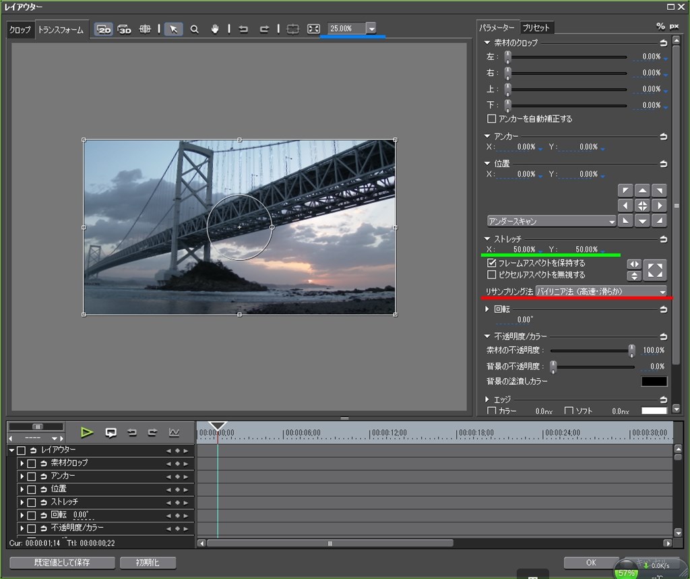The height and width of the screenshot is (579, 690).
Task: Switch to 2D layout mode
Action: tap(104, 29)
